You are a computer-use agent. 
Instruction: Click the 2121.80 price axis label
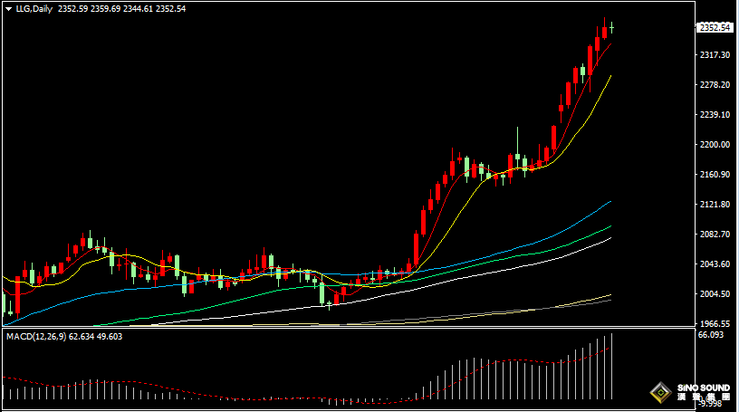(715, 205)
